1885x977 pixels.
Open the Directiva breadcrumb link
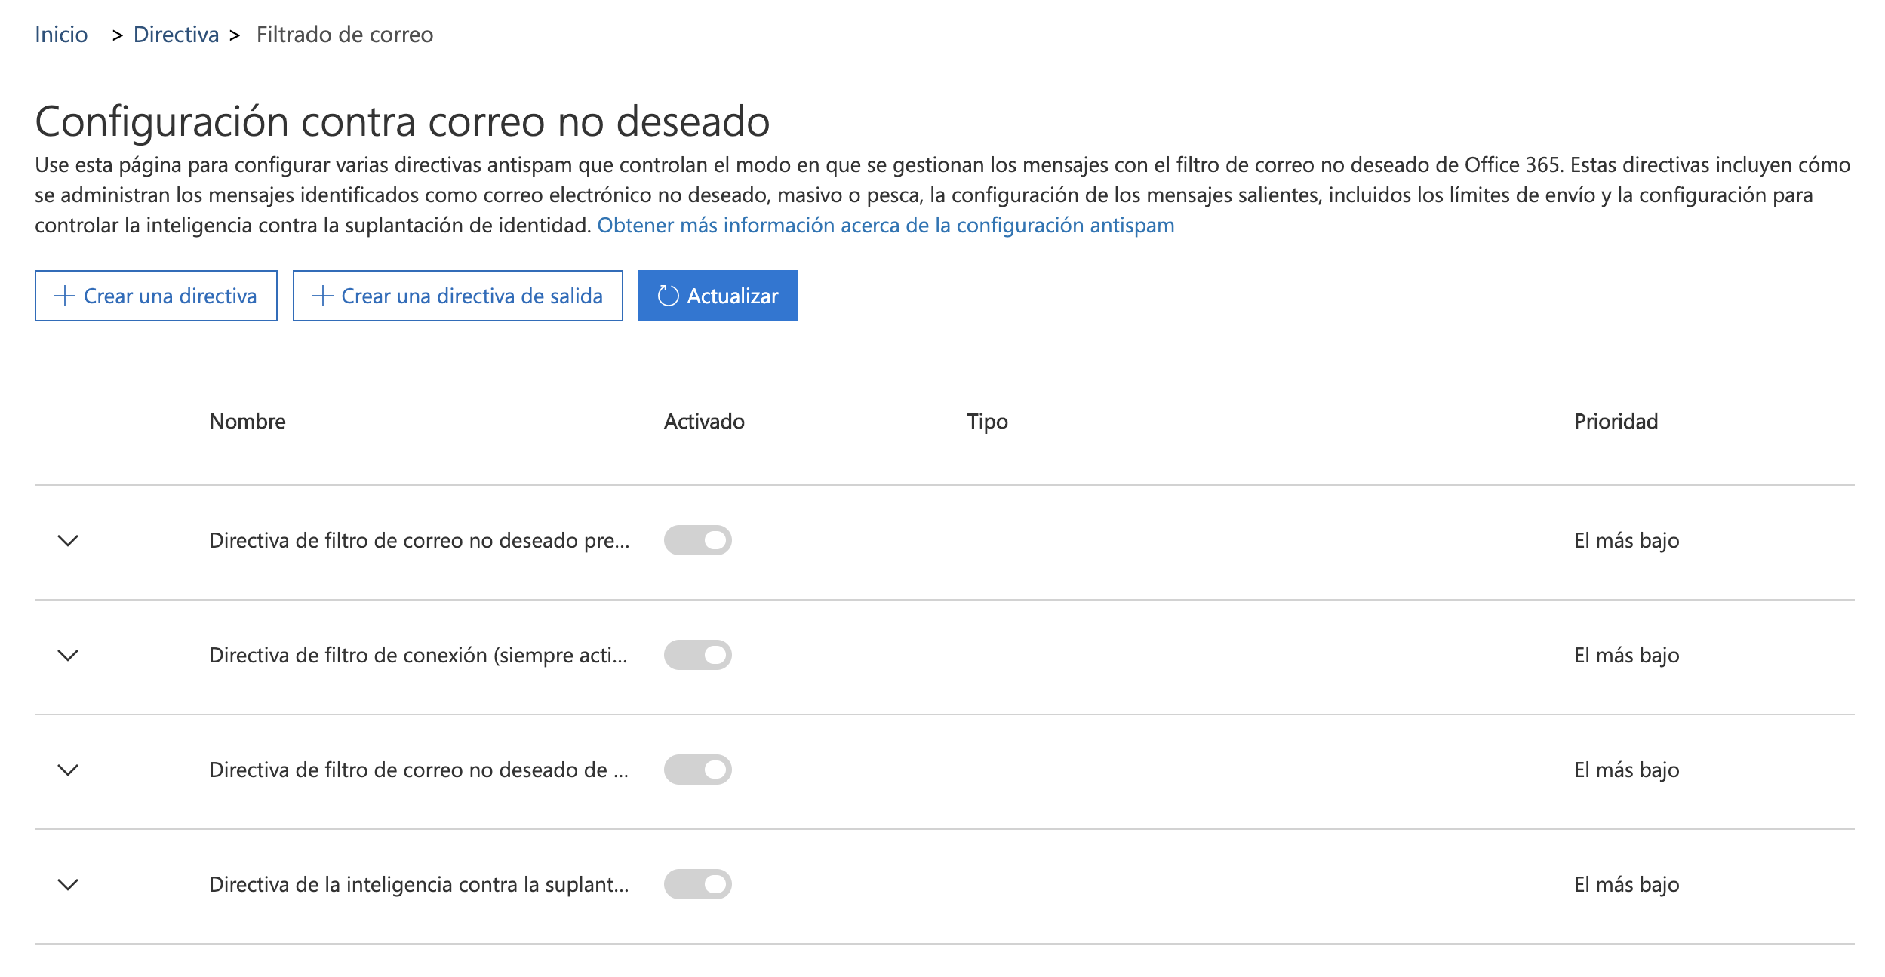(x=176, y=35)
